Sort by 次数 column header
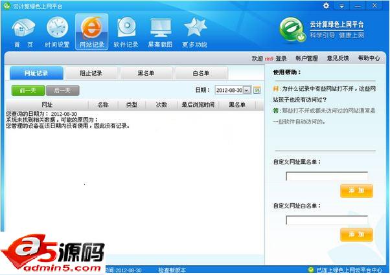 [x=161, y=105]
